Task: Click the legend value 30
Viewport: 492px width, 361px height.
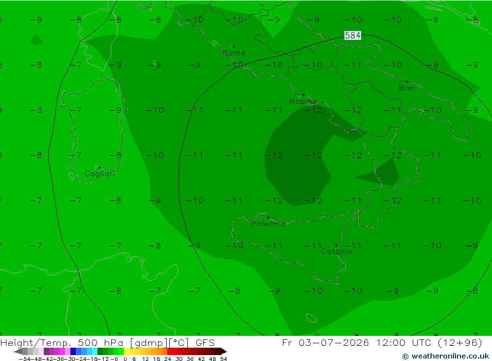Action: point(179,359)
